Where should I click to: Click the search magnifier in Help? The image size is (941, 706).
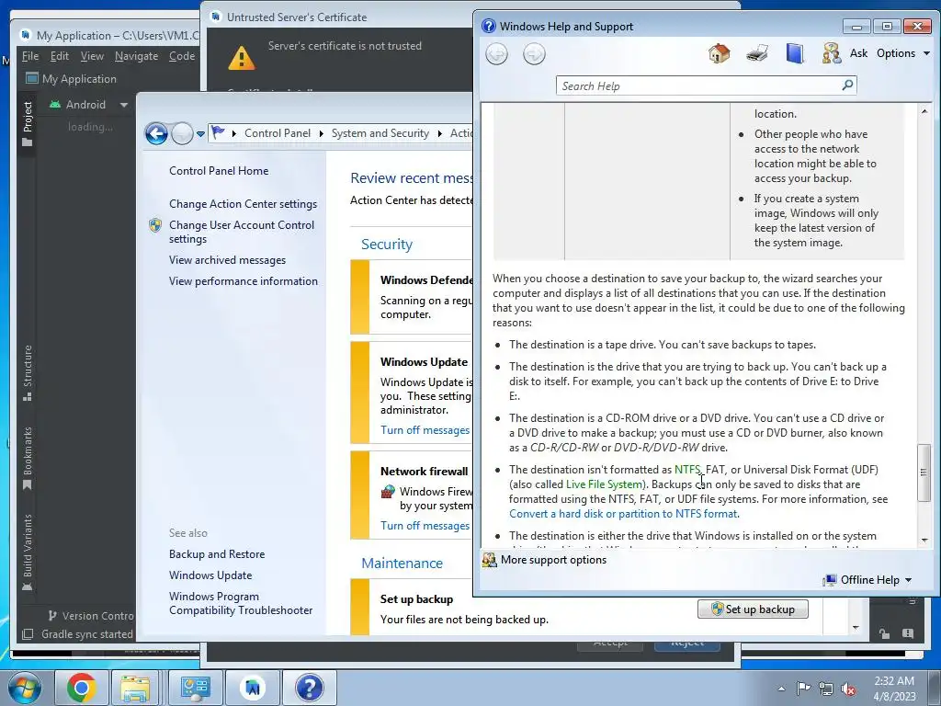click(847, 85)
